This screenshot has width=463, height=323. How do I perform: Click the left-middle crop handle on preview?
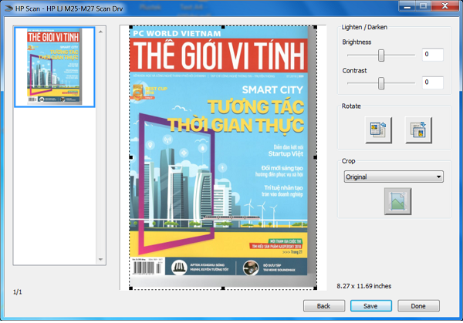tap(131, 157)
